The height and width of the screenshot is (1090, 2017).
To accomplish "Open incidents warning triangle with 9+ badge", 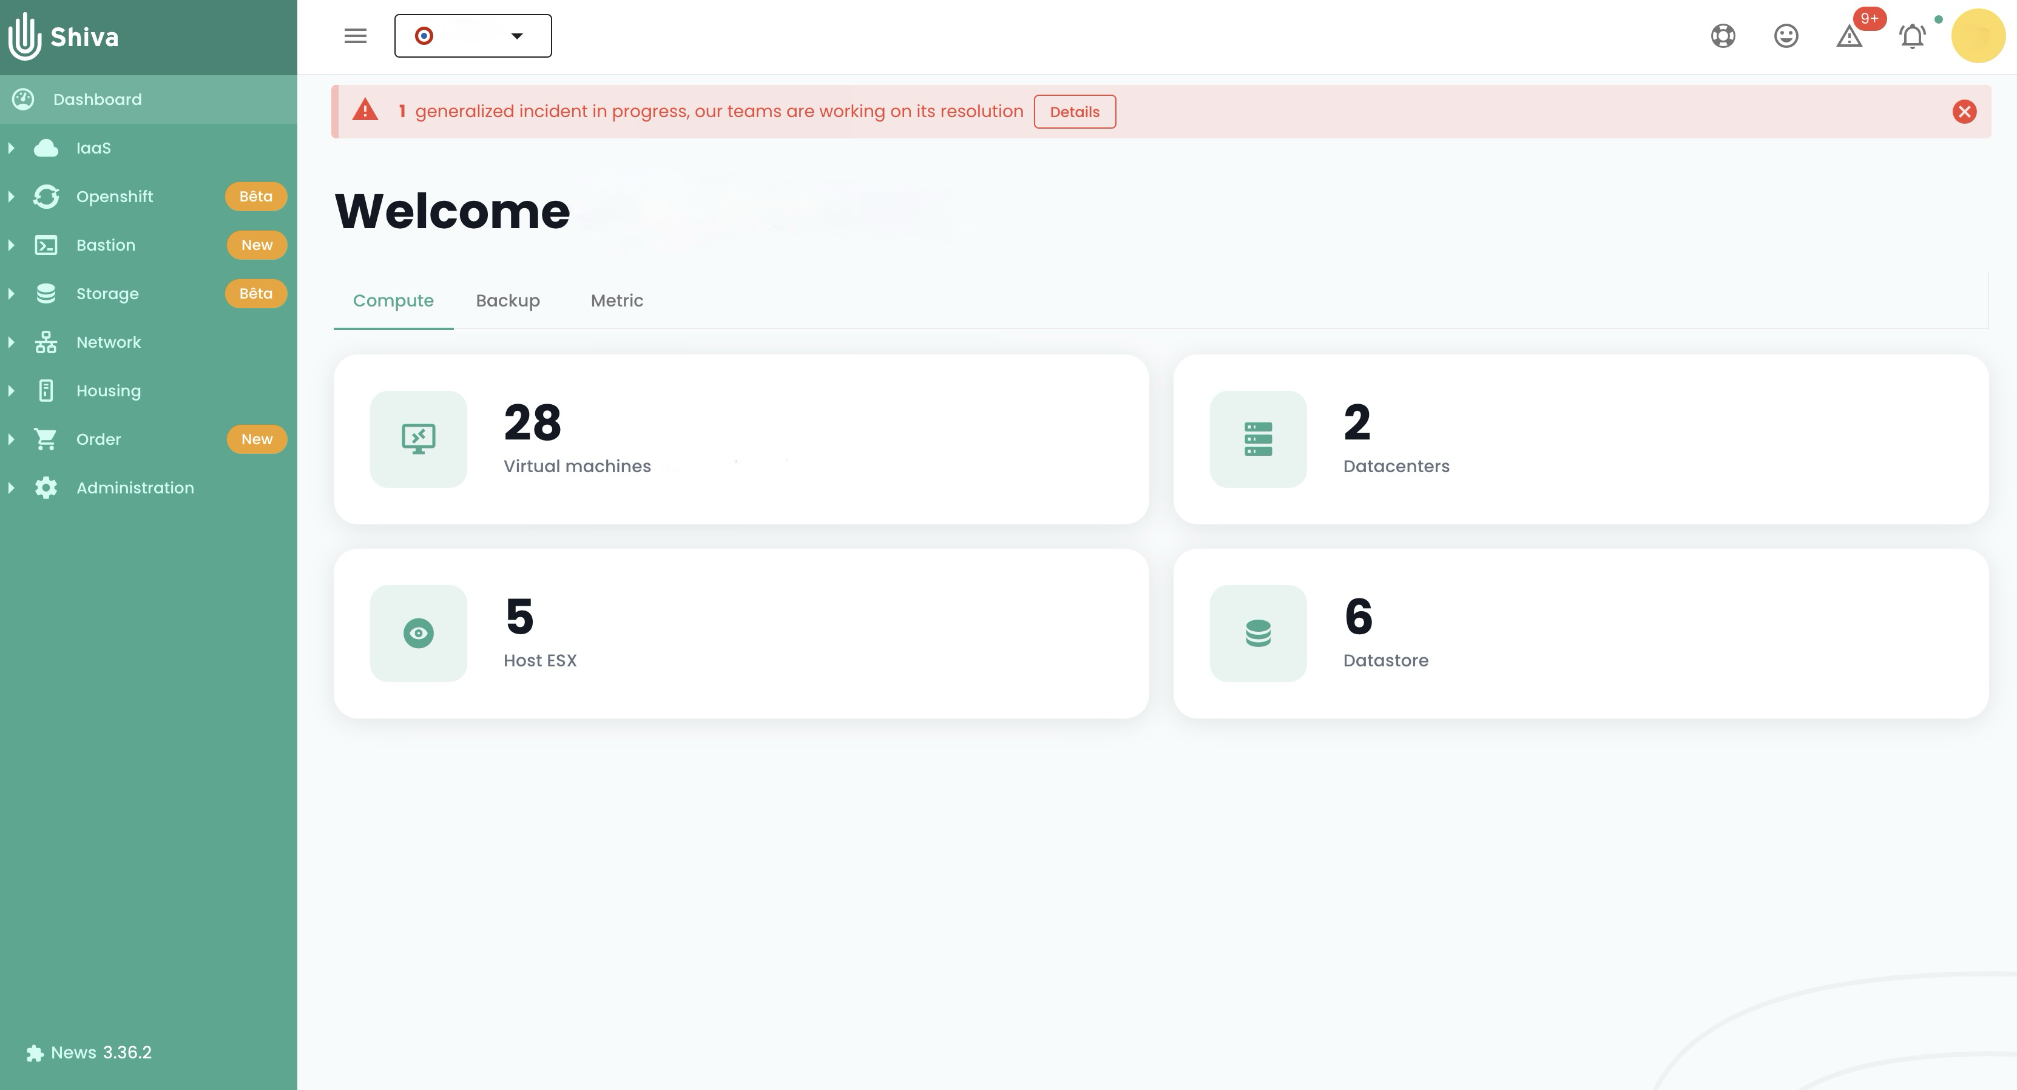I will click(1850, 36).
